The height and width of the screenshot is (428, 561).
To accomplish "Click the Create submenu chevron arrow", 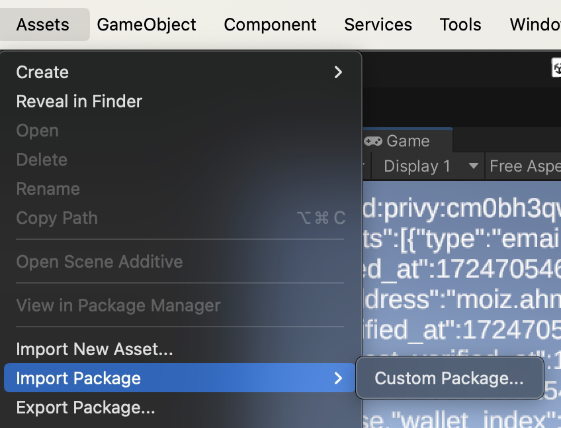I will [338, 72].
